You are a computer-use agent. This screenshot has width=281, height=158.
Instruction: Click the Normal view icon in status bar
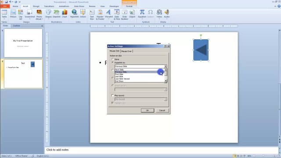234,156
